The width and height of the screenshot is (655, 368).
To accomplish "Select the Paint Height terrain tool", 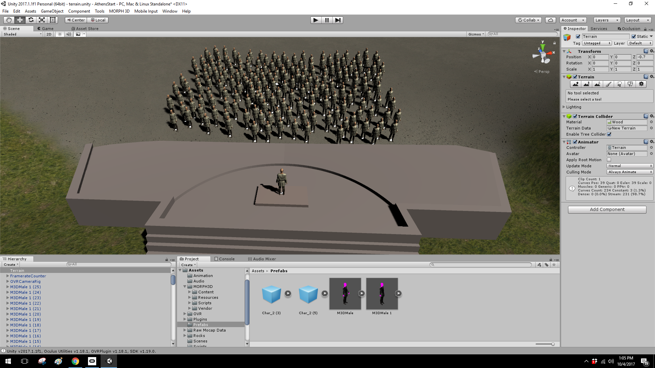I will click(586, 84).
